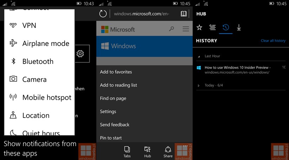This screenshot has height=160, width=289.
Task: Switch to Favorites star tab in Hub
Action: [x=199, y=28]
